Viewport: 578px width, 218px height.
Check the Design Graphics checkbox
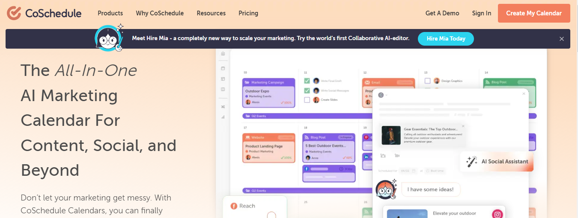pos(427,81)
